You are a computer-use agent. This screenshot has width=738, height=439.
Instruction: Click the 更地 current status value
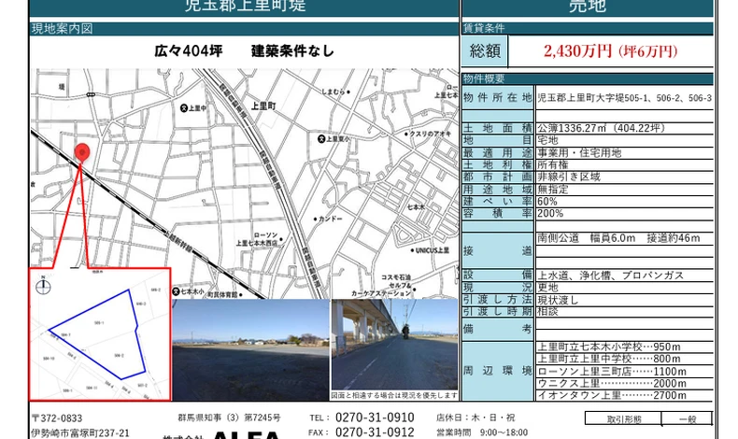click(x=547, y=288)
